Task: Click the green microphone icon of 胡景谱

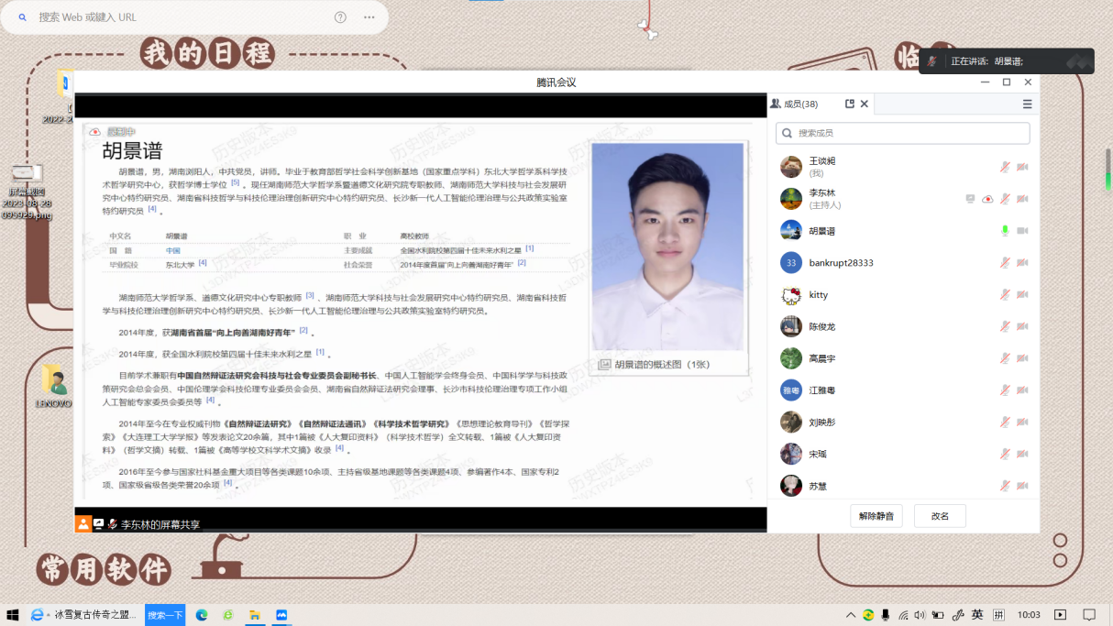Action: [1005, 231]
